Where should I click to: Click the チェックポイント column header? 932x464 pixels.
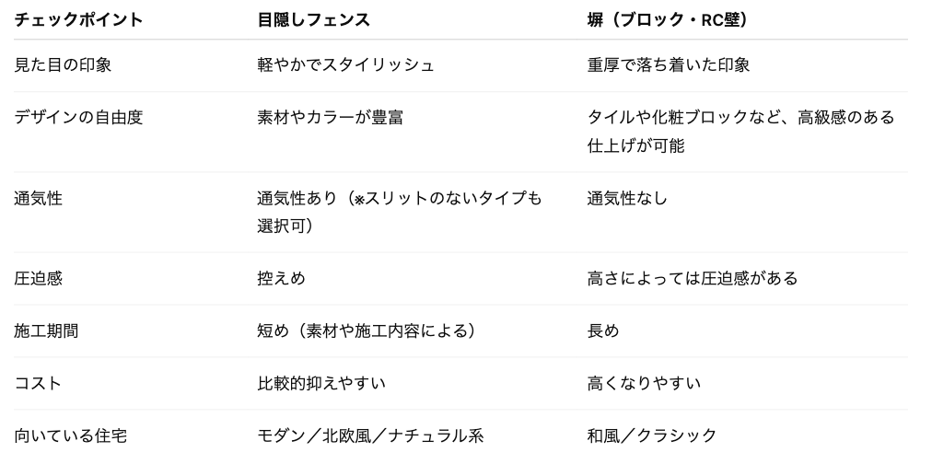[78, 19]
